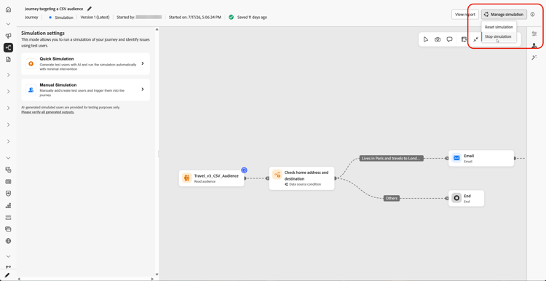546x281 pixels.
Task: Click the envelope icon on the Email node
Action: point(456,158)
